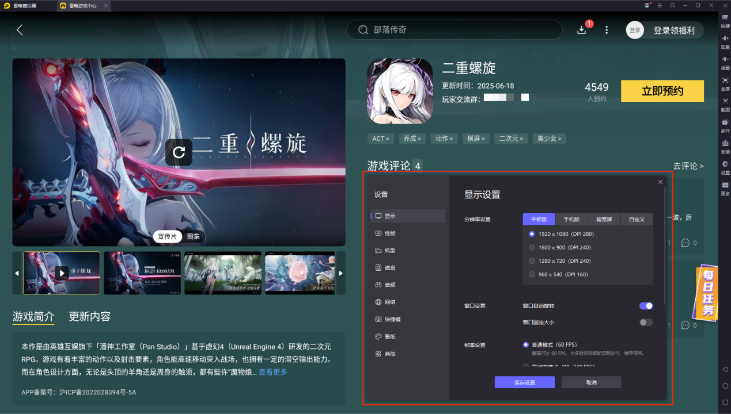Reload the promo video with the refresh icon
This screenshot has height=414, width=731.
click(179, 152)
